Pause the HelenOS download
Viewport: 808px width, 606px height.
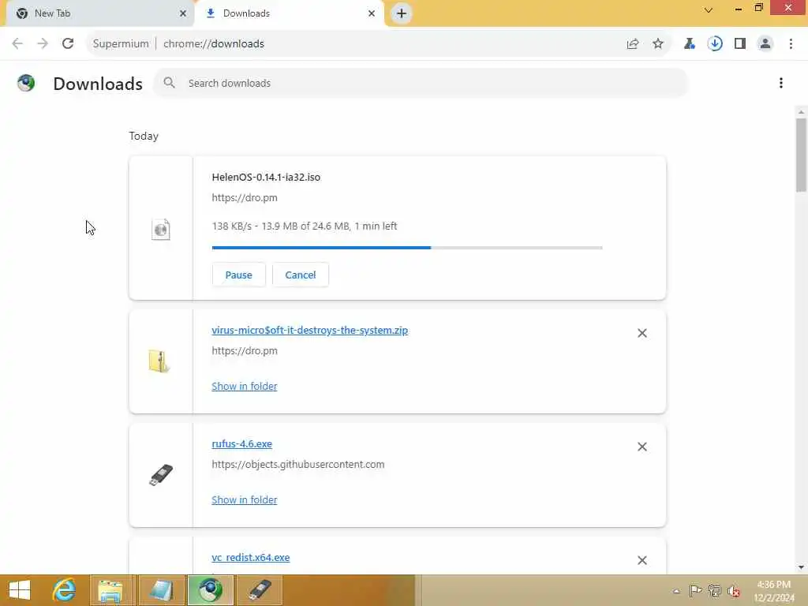click(238, 275)
